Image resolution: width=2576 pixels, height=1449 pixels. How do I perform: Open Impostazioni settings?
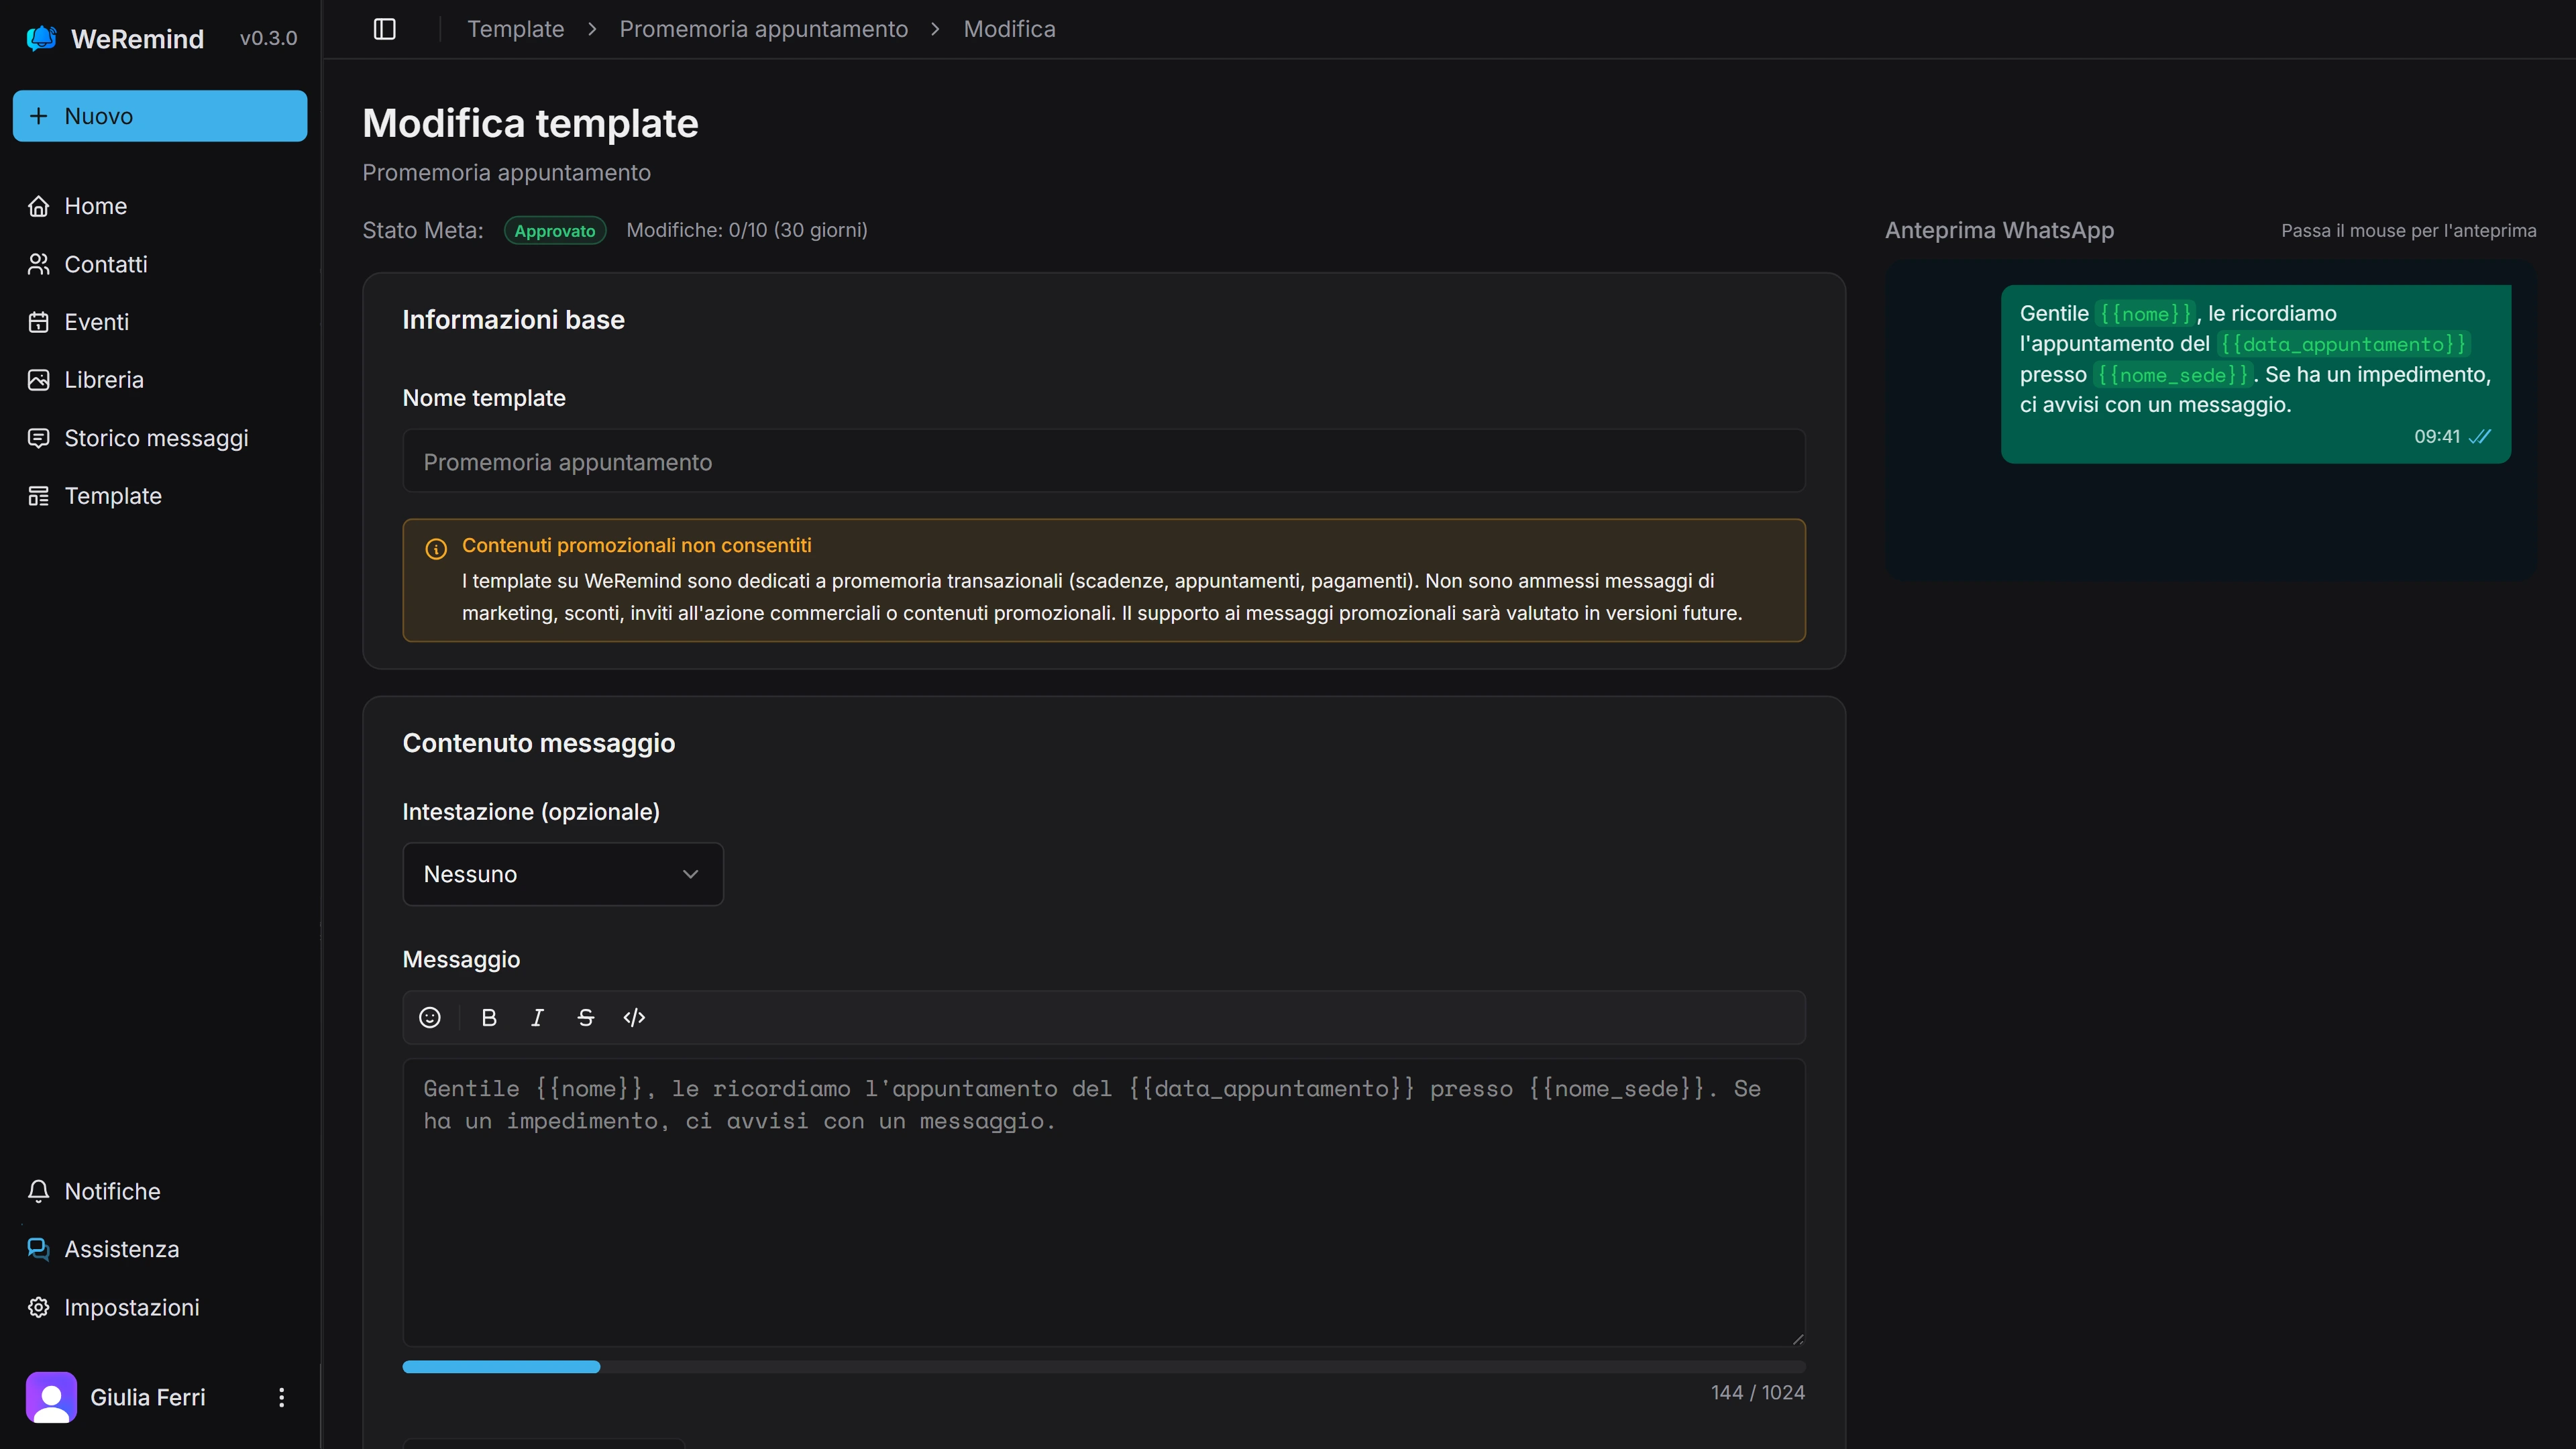click(x=160, y=1307)
